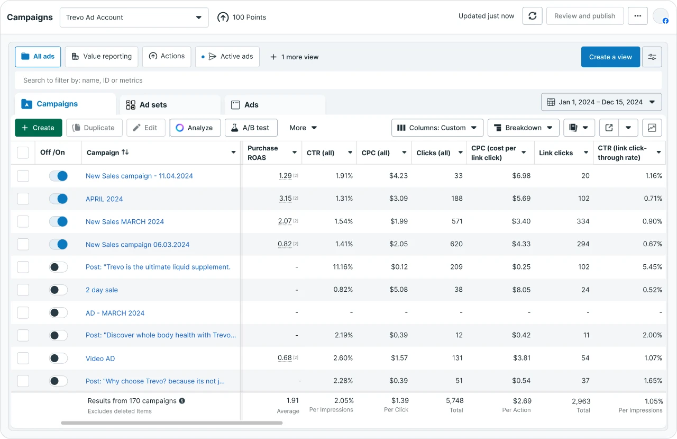Click the export share icon button

coord(609,128)
